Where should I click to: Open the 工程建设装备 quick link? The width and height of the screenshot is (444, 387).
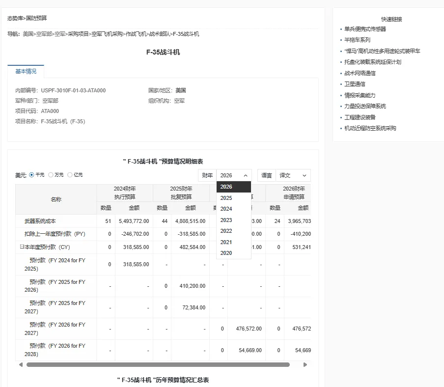[x=360, y=117]
